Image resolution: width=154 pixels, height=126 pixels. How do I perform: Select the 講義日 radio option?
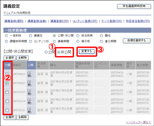(x=30, y=36)
